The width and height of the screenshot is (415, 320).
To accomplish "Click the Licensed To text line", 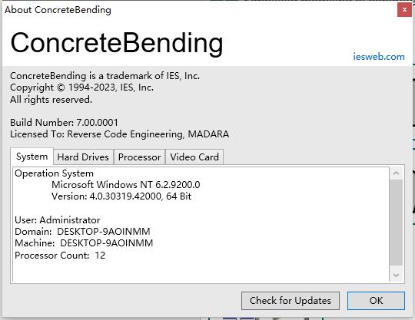I will (120, 134).
